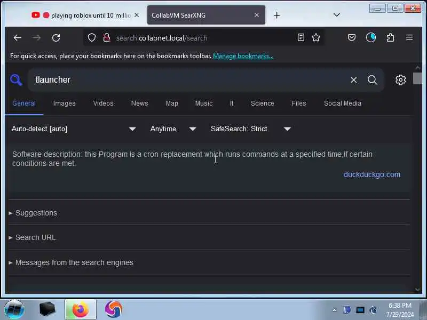Click the forward navigation arrow

(x=36, y=38)
